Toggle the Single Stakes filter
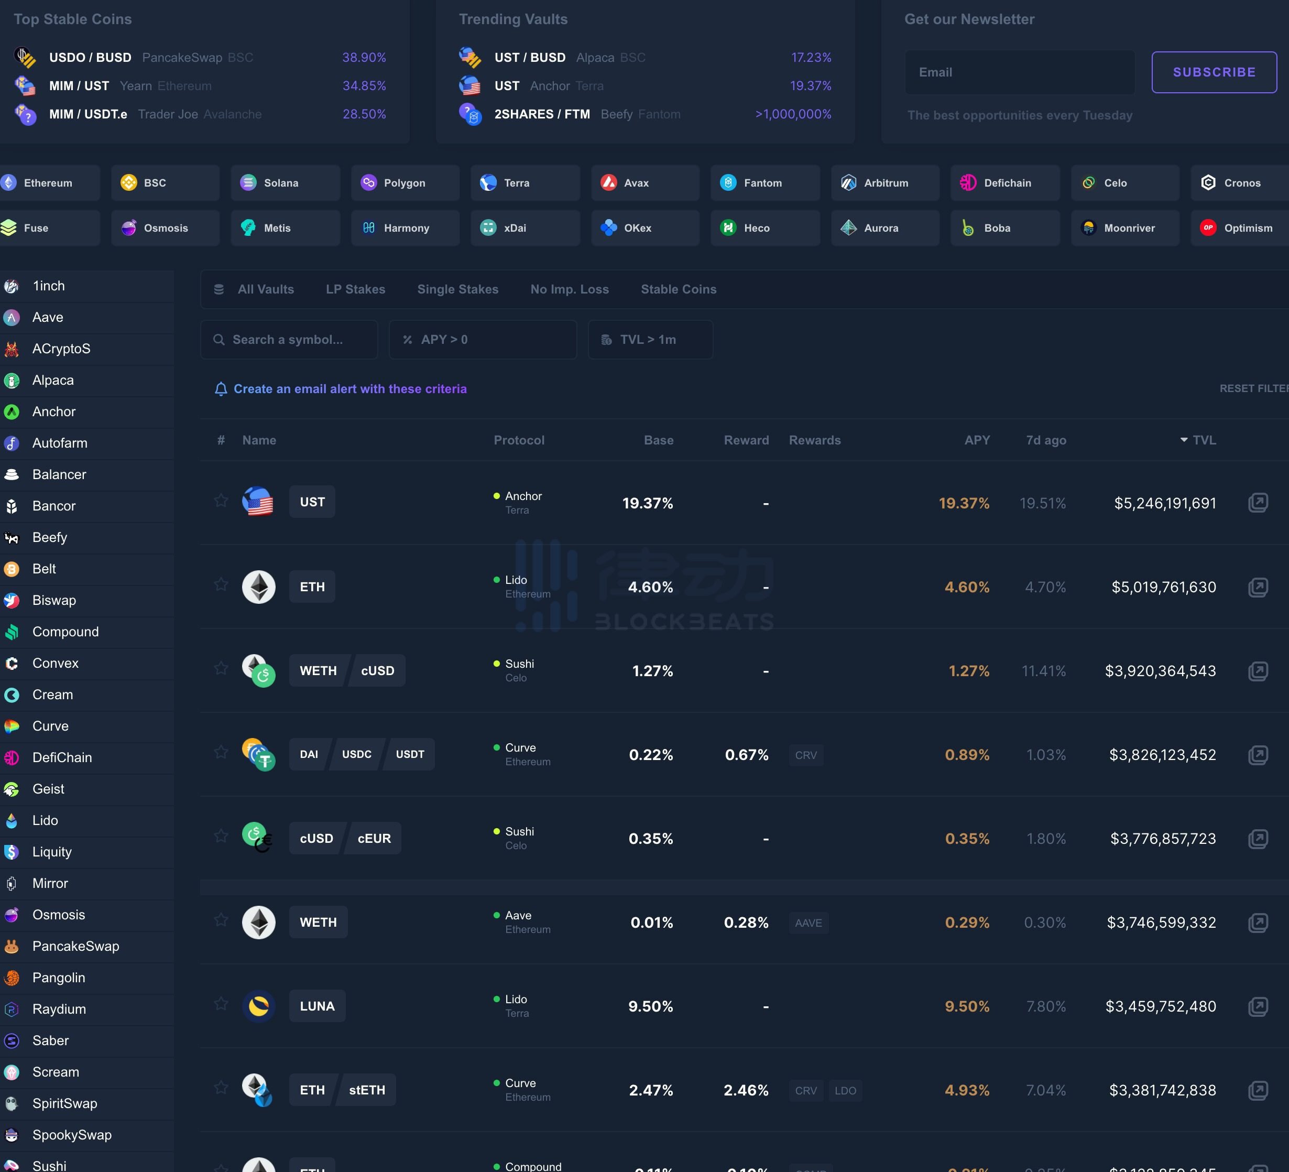 458,290
